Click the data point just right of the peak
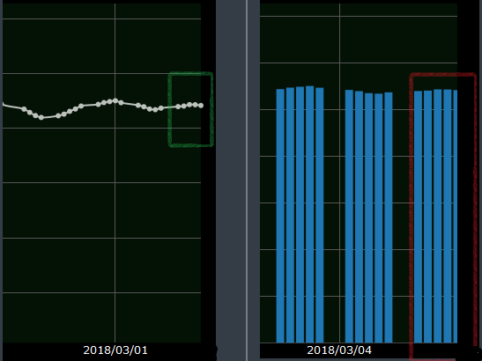The width and height of the screenshot is (482, 361). tap(121, 103)
